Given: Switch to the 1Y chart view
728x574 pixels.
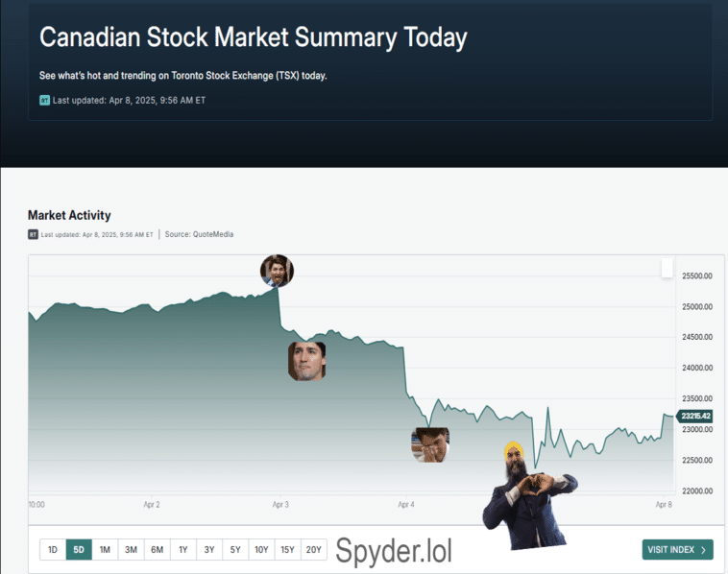Looking at the screenshot, I should pyautogui.click(x=182, y=550).
